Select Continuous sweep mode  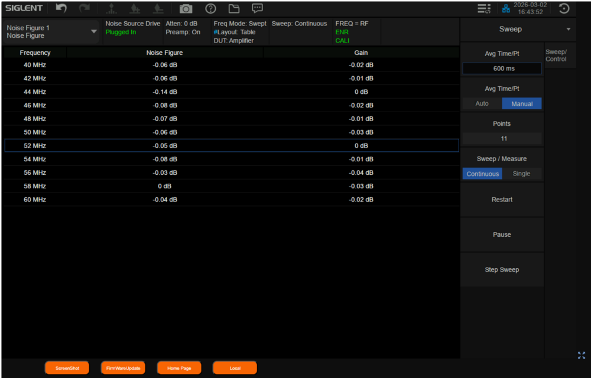[482, 174]
